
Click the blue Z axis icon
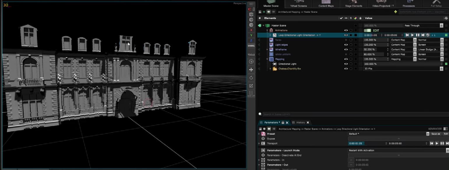pyautogui.click(x=251, y=41)
